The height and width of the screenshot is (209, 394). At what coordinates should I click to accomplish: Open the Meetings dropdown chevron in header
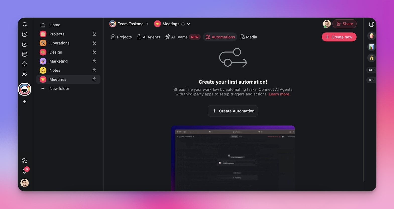point(189,24)
